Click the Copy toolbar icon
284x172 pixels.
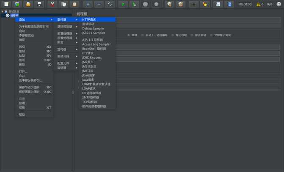(63, 4)
